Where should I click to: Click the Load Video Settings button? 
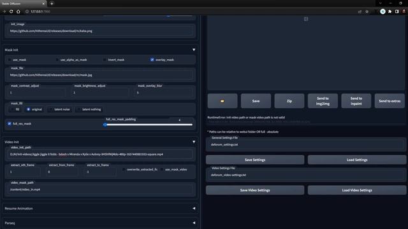coord(357,190)
